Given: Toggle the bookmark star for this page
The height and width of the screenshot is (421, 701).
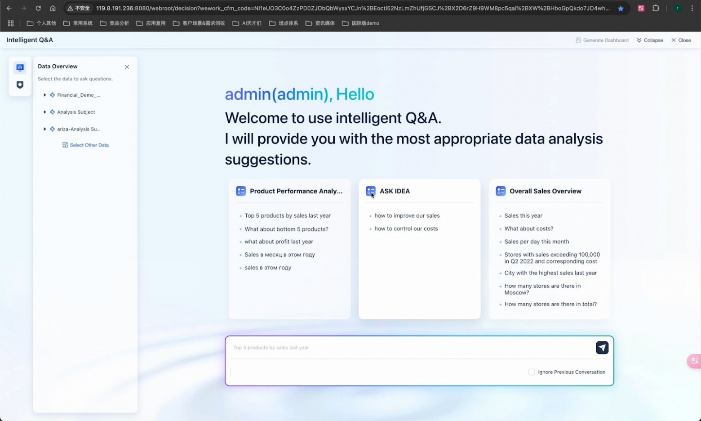Looking at the screenshot, I should (621, 9).
